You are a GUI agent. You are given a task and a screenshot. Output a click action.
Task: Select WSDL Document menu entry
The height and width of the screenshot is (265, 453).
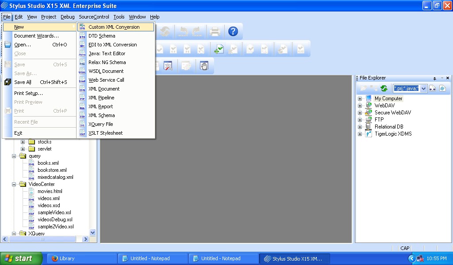tap(116, 71)
